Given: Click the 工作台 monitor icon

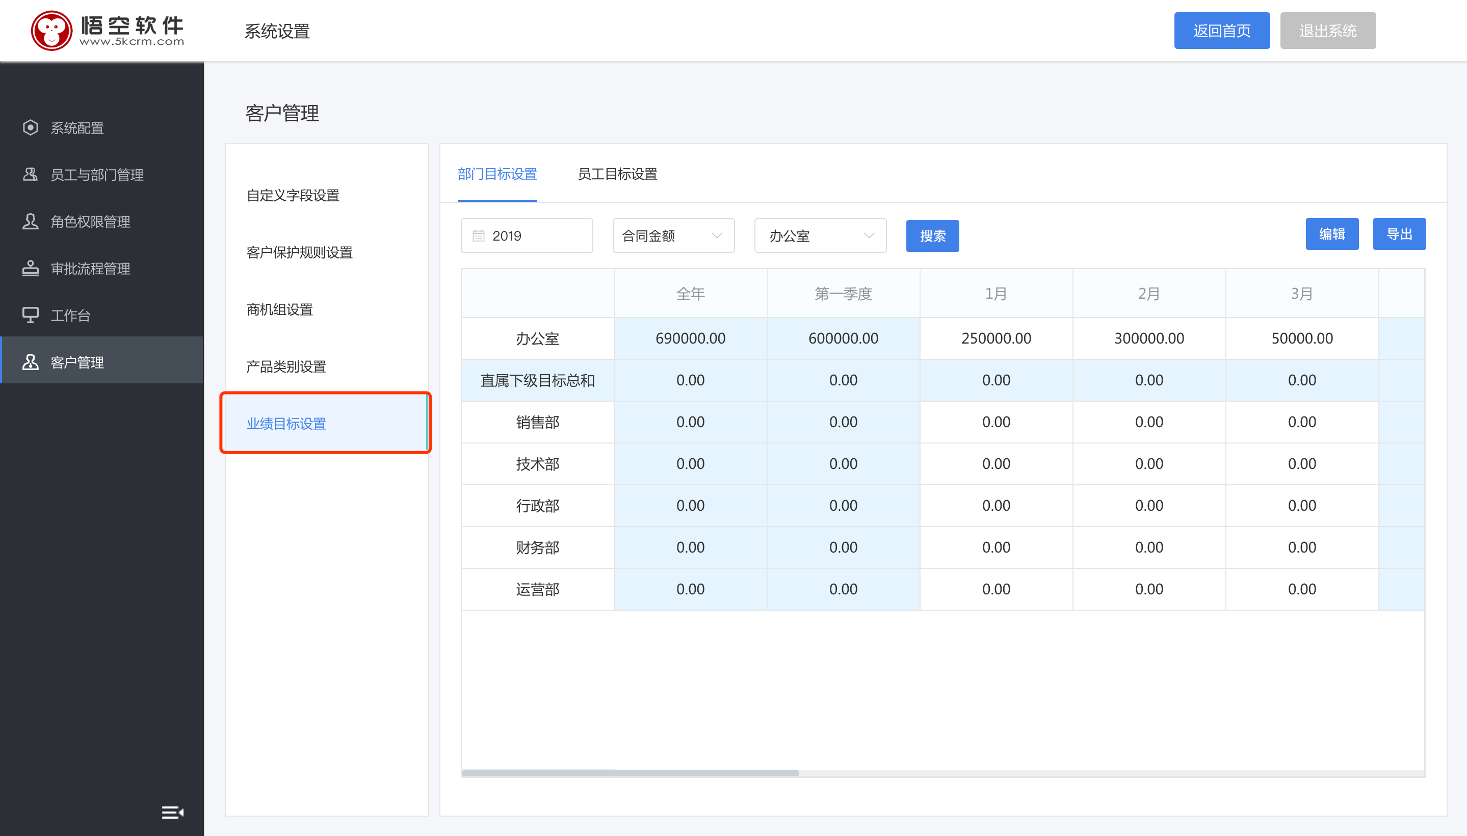Looking at the screenshot, I should [x=31, y=315].
